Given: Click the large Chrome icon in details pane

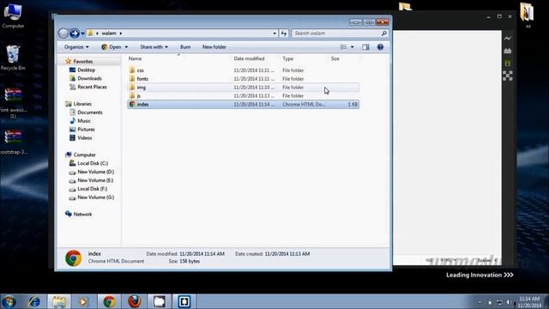Looking at the screenshot, I should (74, 258).
